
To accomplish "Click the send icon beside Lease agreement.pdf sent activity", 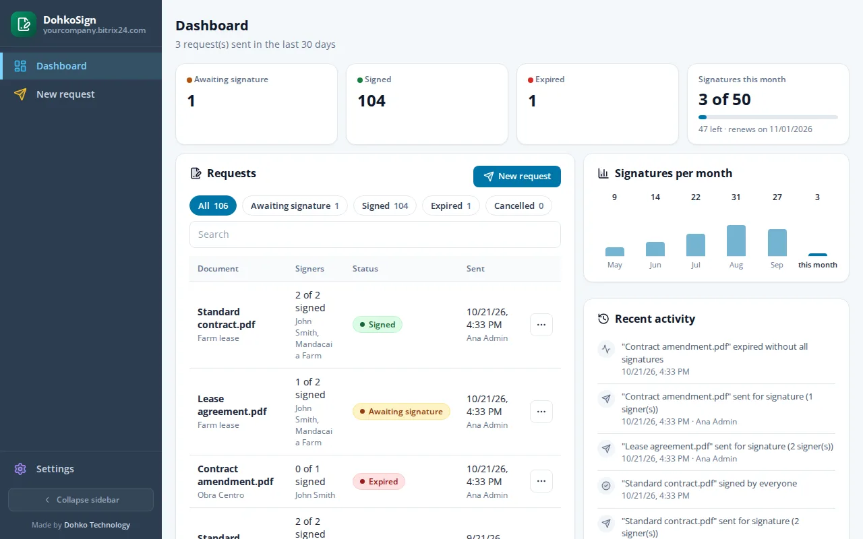I will 606,448.
